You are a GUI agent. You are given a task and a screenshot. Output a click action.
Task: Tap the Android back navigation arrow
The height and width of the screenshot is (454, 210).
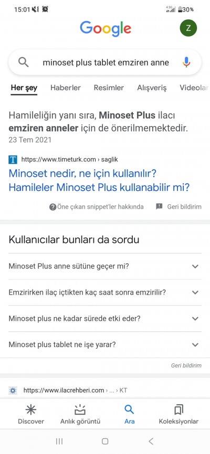pos(151,441)
